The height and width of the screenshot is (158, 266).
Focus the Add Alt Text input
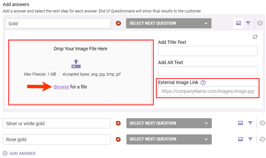[x=208, y=71]
